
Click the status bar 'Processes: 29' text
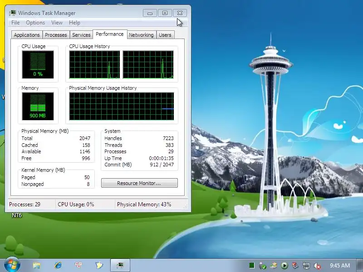25,204
